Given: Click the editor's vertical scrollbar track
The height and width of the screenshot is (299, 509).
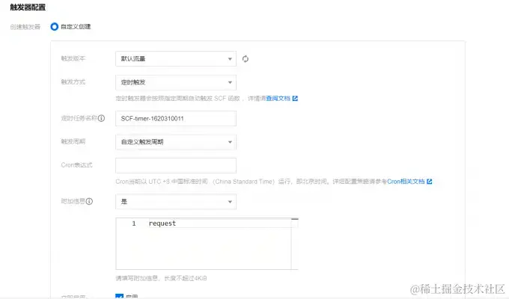Looking at the screenshot, I should [295, 245].
